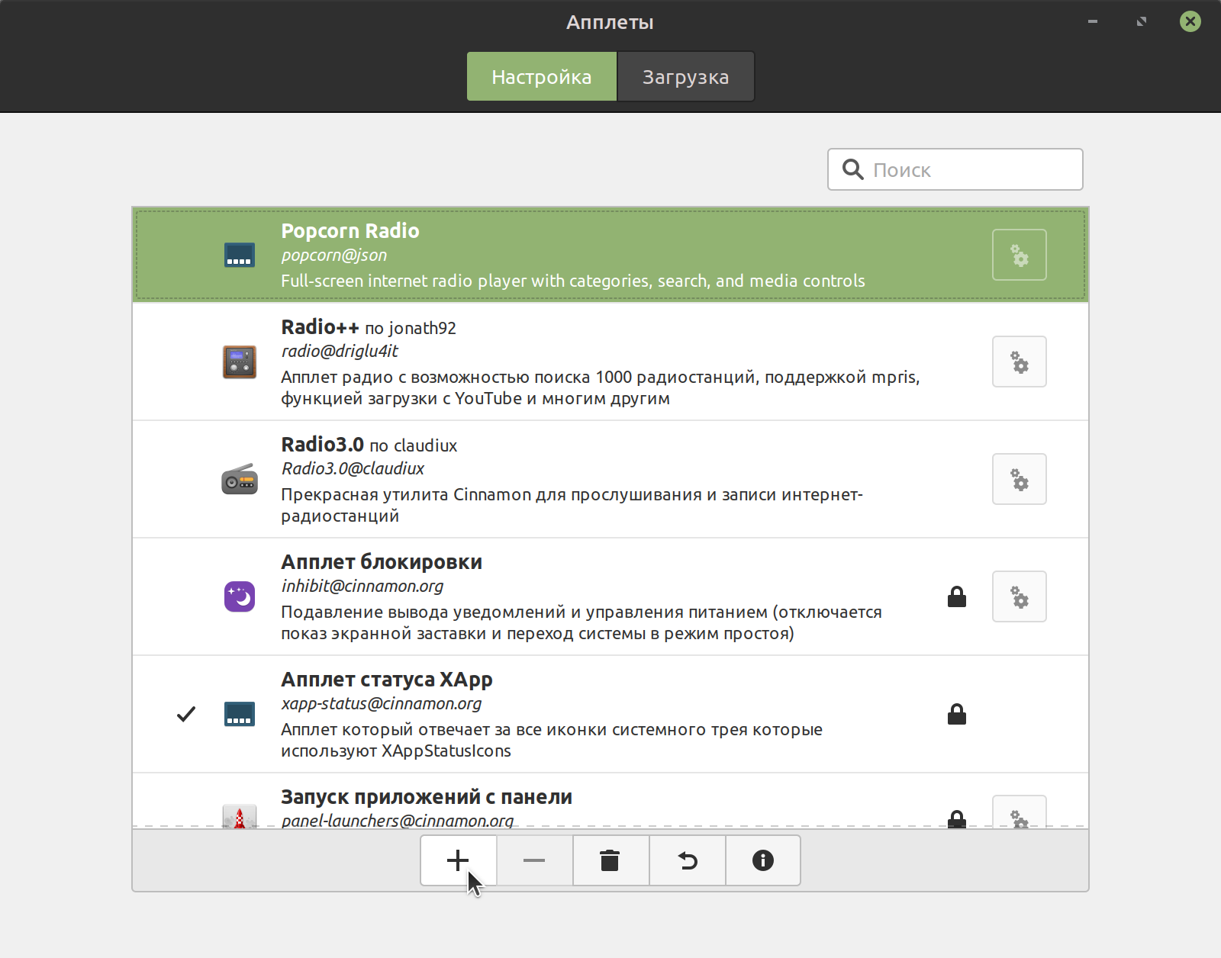
Task: Click the Прекрасная утилита Cinnamon description
Action: point(572,505)
